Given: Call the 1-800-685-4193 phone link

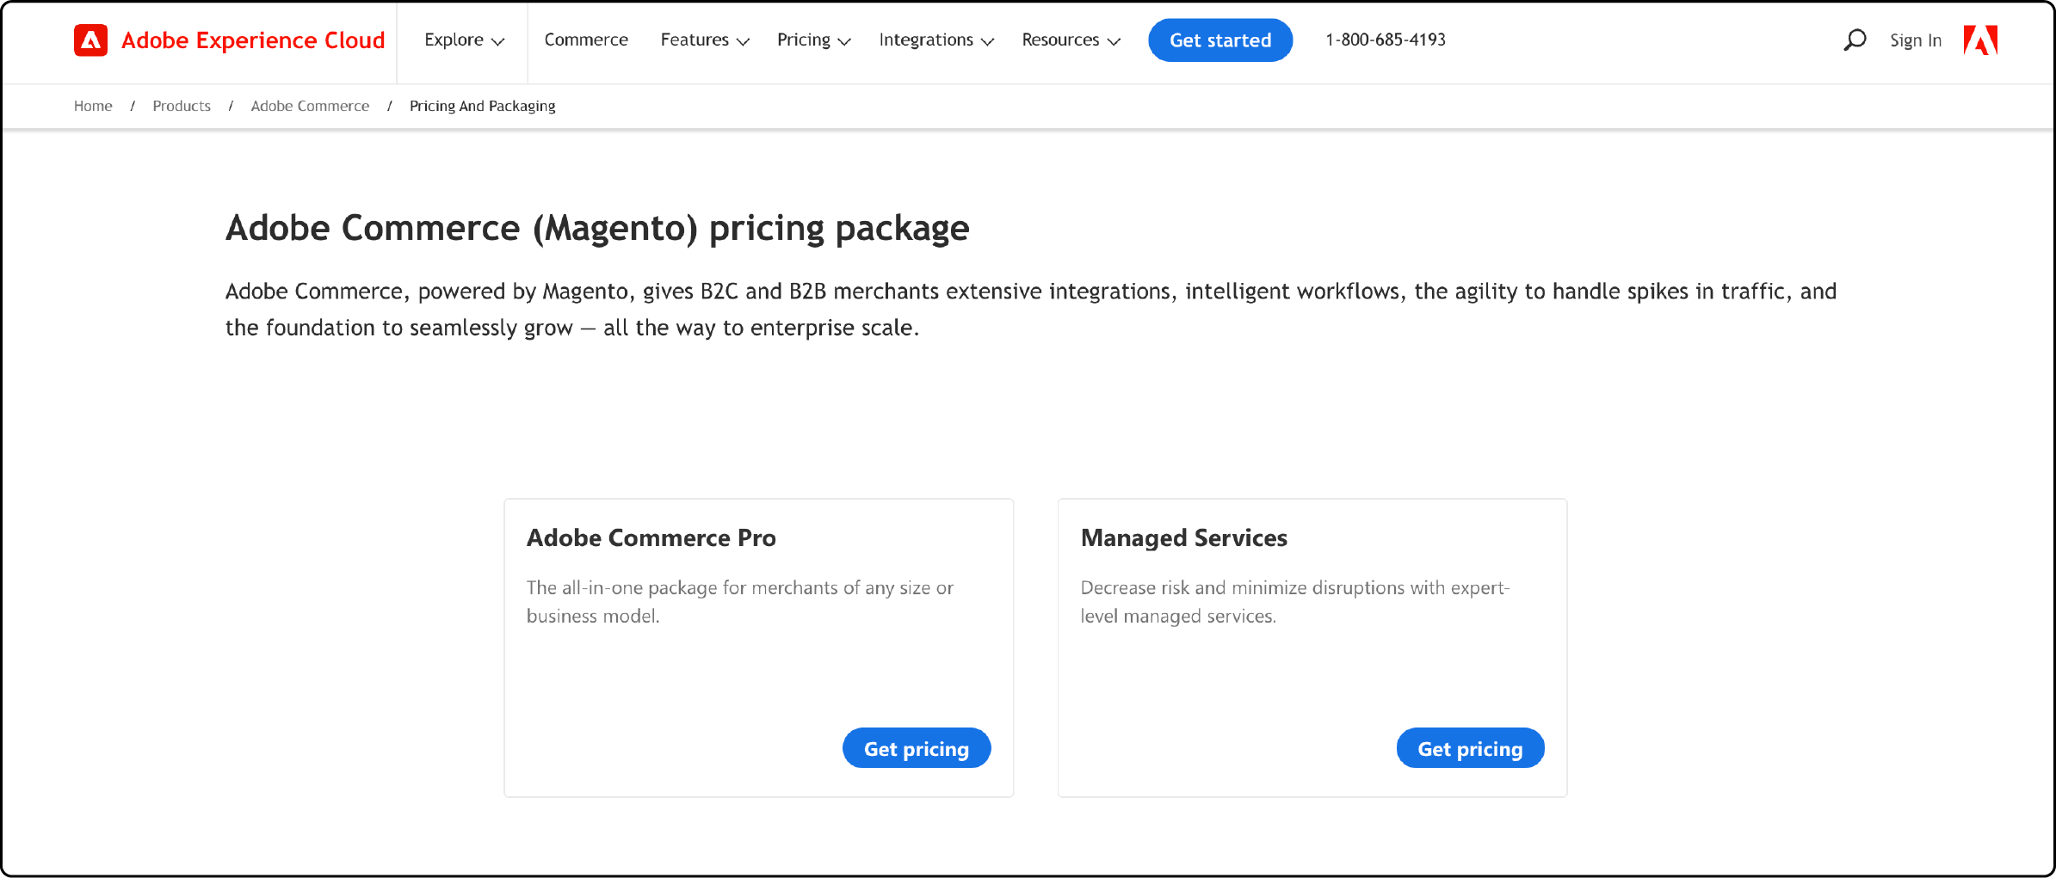Looking at the screenshot, I should coord(1386,40).
